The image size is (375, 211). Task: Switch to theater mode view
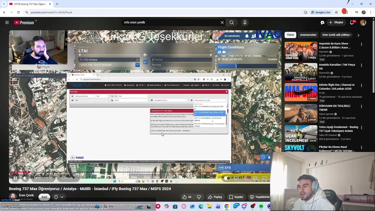point(255,178)
